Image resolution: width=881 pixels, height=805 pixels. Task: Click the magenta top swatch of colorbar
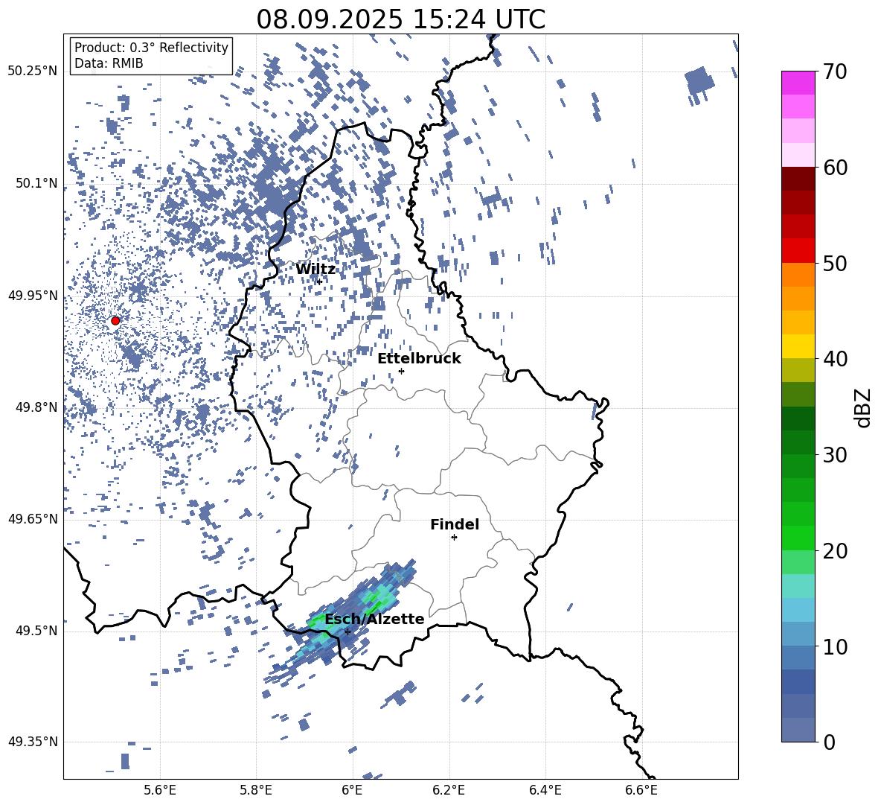pos(798,83)
